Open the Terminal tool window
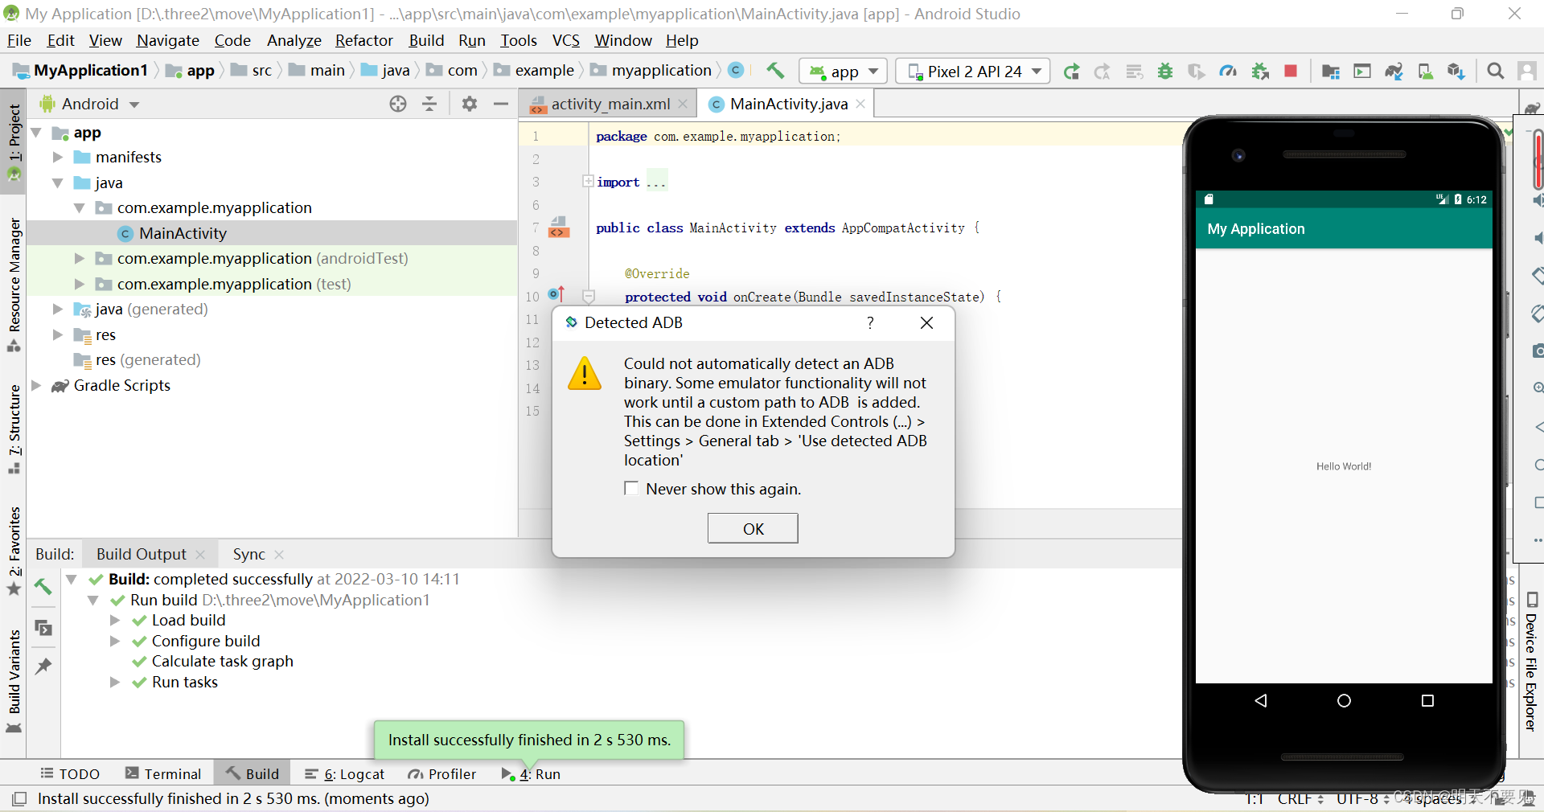This screenshot has width=1544, height=812. coord(163,773)
